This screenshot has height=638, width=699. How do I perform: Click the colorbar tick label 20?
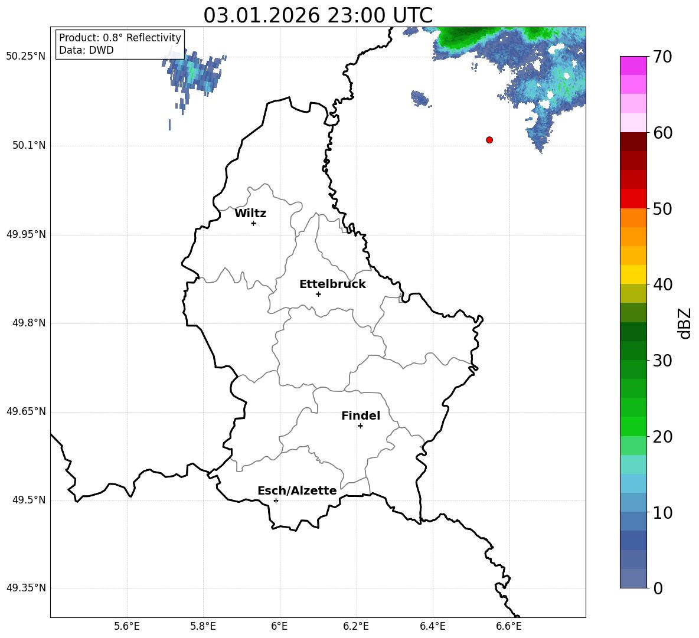(x=662, y=437)
